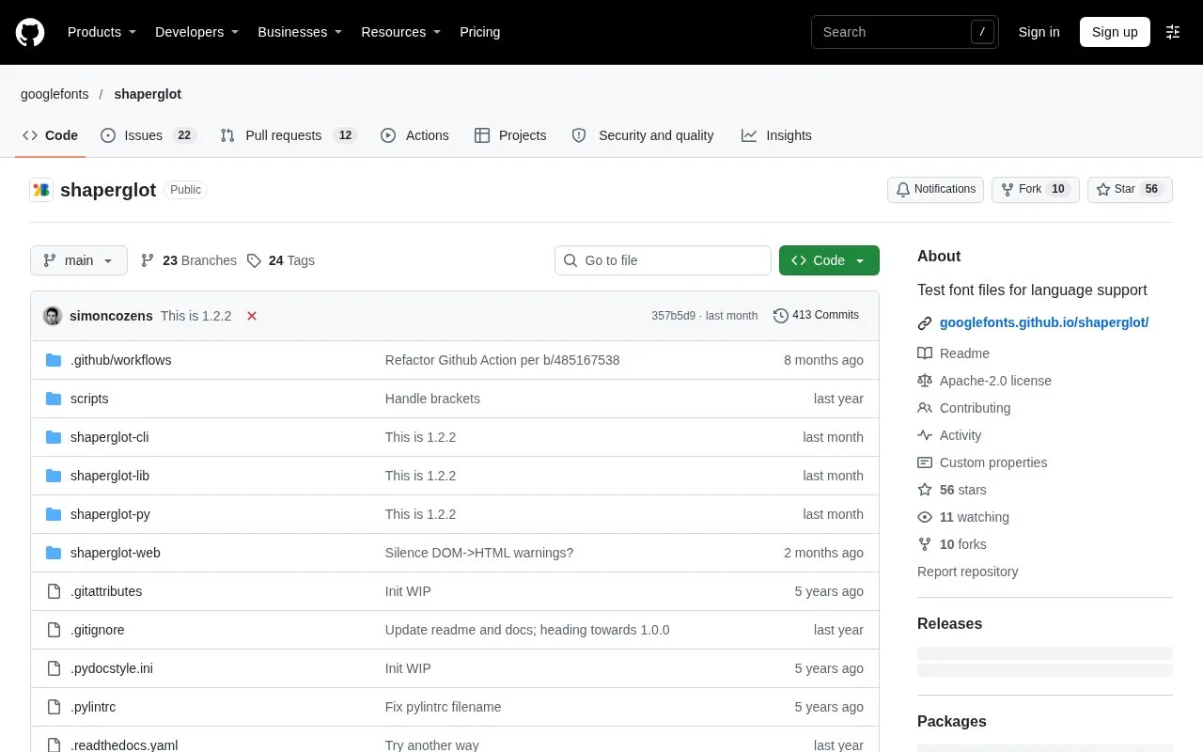This screenshot has width=1203, height=752.
Task: Click the scale icon next to Apache-2.0 license
Action: pos(925,381)
